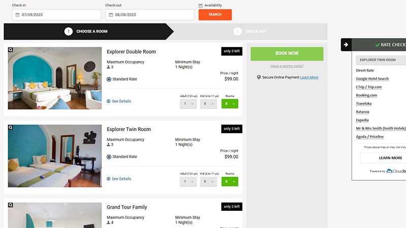Open green Rooms dropdown for Explorer Twin Room
Image resolution: width=406 pixels, height=228 pixels.
[230, 181]
